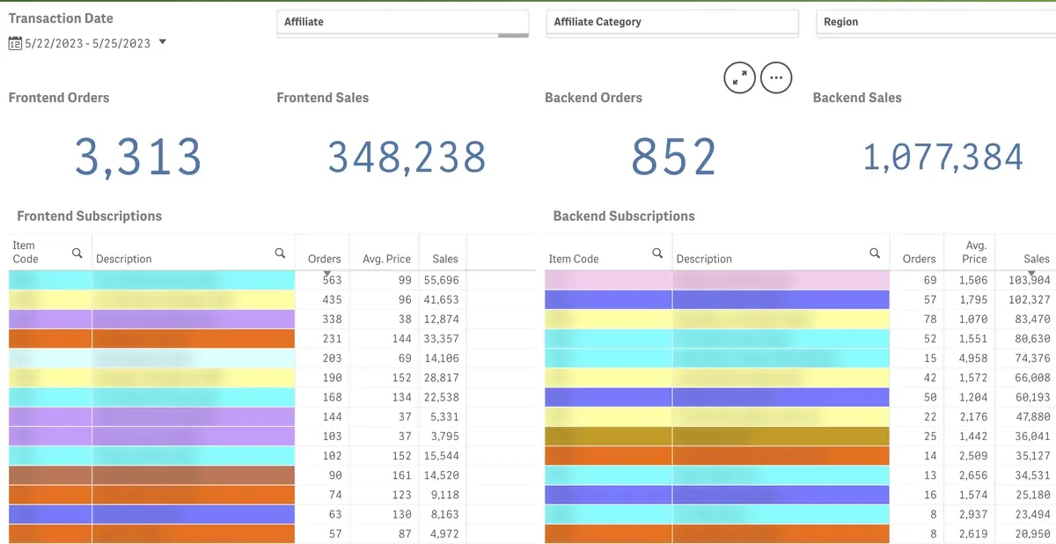Click Backend sales cell 60,193
Image resolution: width=1056 pixels, height=544 pixels.
1032,397
